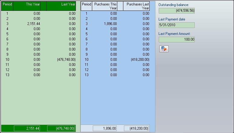Click the green Period column header

[7, 6]
